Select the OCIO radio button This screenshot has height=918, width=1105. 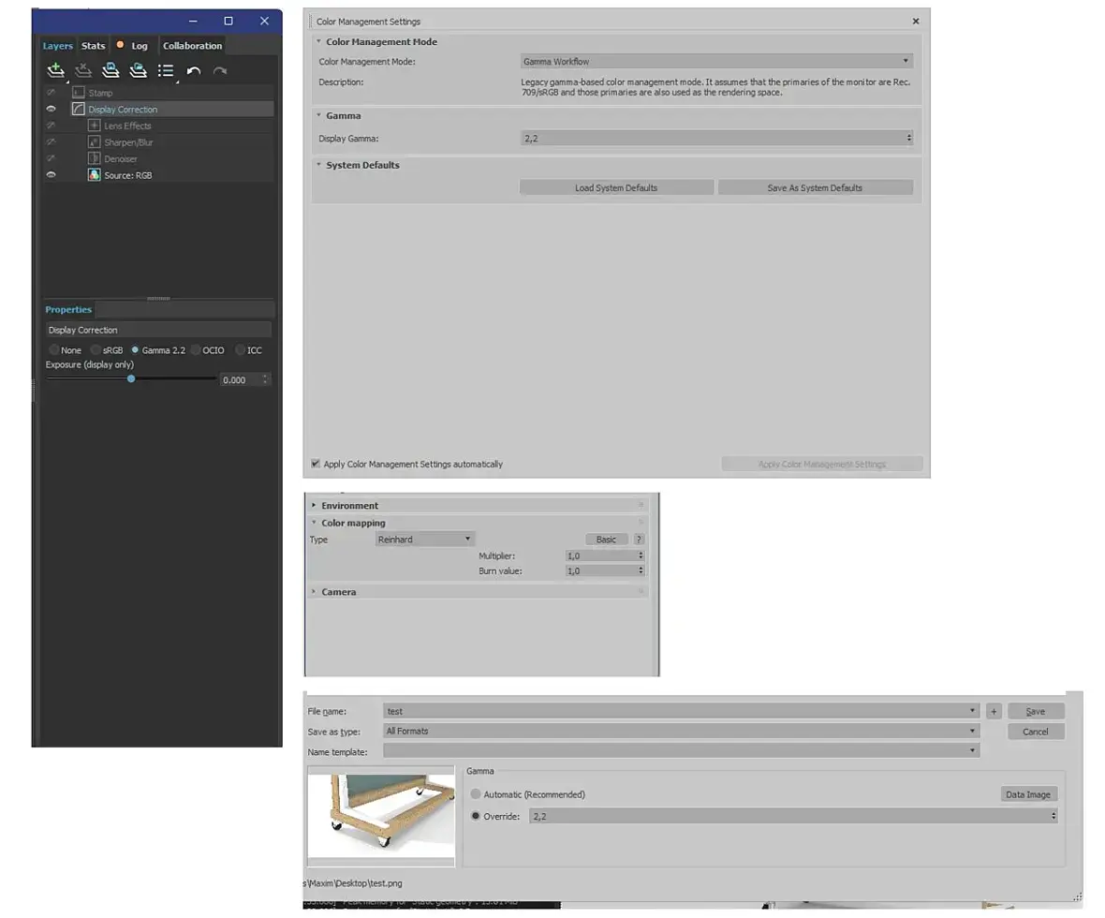(x=196, y=349)
